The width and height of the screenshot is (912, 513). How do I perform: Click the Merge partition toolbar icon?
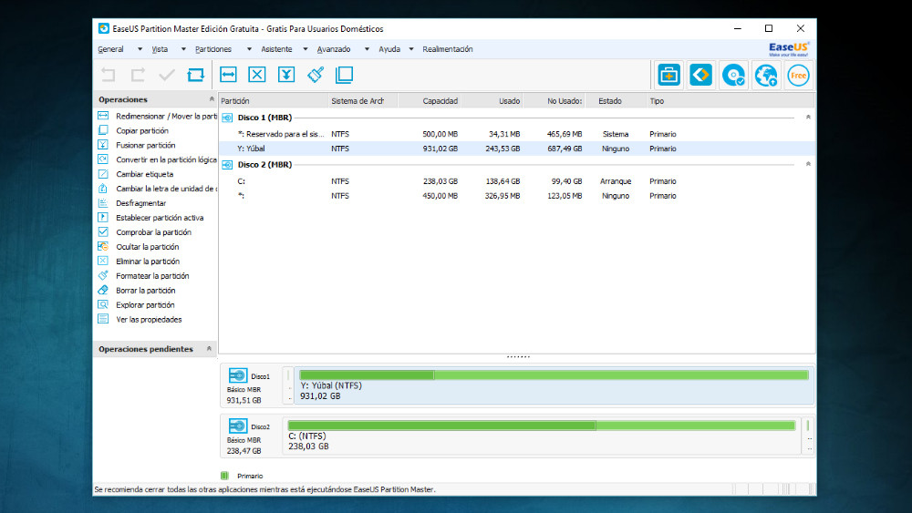click(x=286, y=75)
